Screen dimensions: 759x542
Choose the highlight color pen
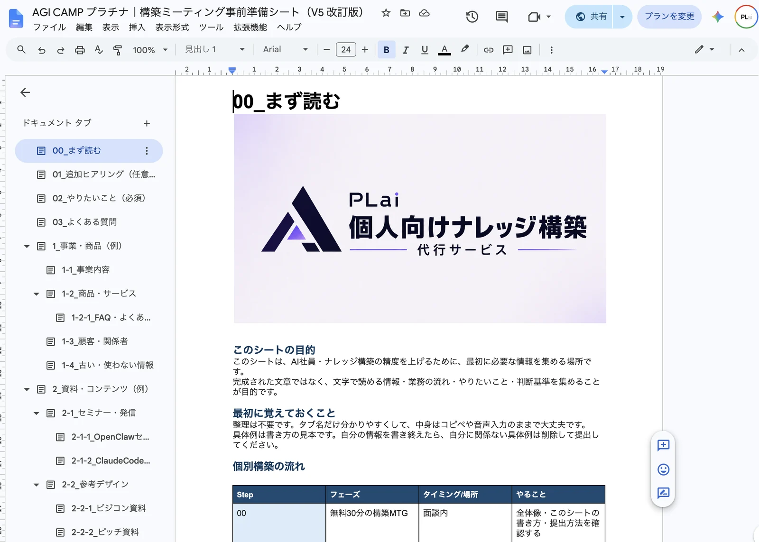point(465,49)
